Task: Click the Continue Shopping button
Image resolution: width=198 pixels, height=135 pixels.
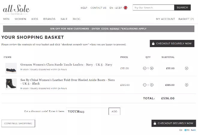Action: pyautogui.click(x=18, y=123)
